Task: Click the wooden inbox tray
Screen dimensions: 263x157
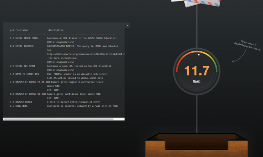Action: 197,148
